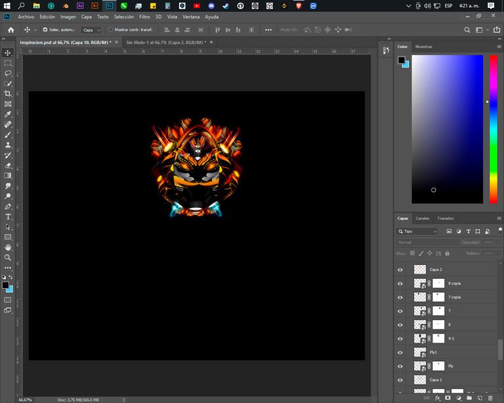The image size is (504, 403).
Task: Toggle Selec. autom. checkbox
Action: tap(45, 30)
